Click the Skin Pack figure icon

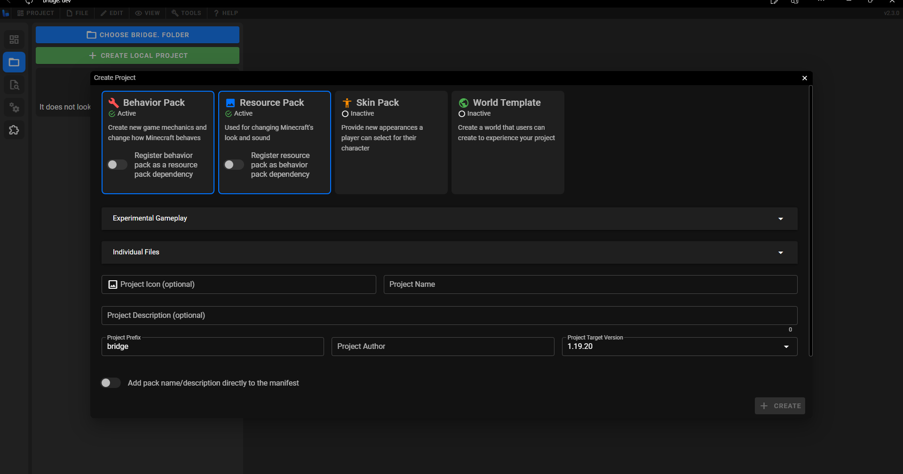coord(347,103)
